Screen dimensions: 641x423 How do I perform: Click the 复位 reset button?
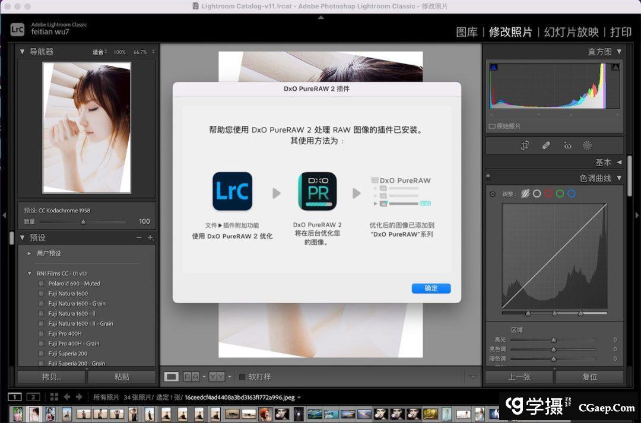click(589, 377)
